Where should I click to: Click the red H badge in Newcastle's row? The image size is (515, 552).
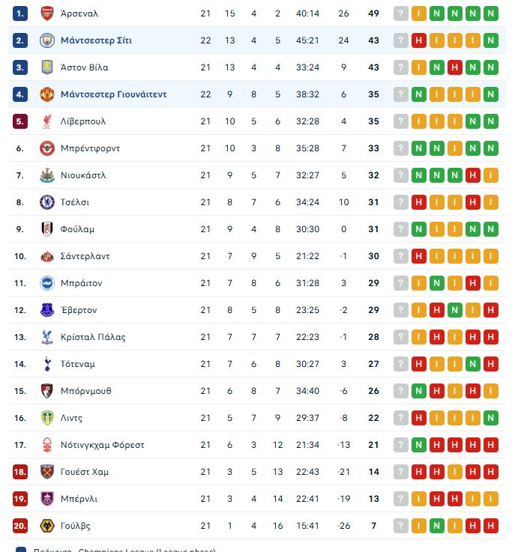(x=473, y=175)
